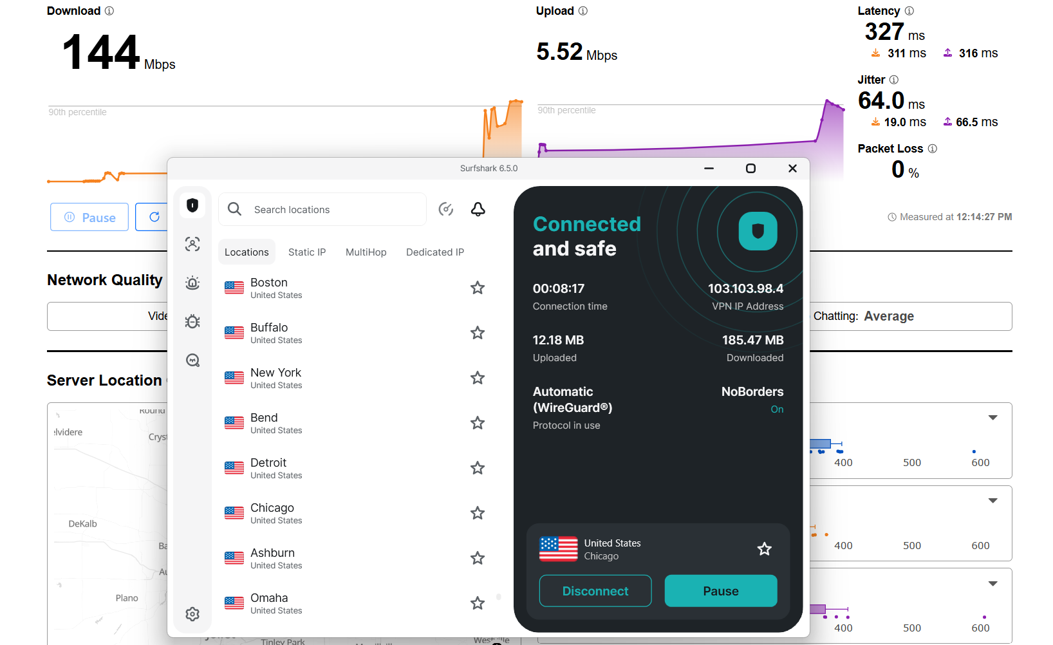The image size is (1053, 645).
Task: Favorite the Detroit location star
Action: click(478, 468)
